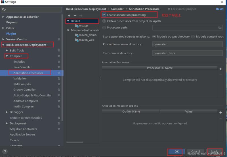Choose Module content root radio option
The image size is (227, 157).
[x=193, y=37]
